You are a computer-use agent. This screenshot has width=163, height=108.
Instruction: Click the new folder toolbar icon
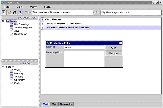(x=9, y=13)
